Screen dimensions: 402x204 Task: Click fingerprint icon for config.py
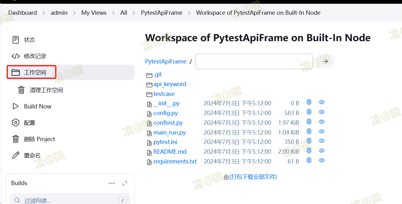pyautogui.click(x=309, y=112)
